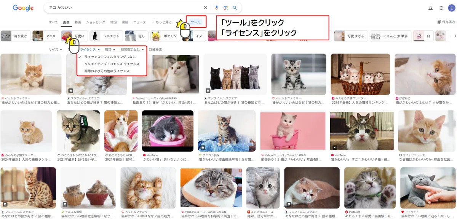Switch to the すべて tab

[x=53, y=22]
